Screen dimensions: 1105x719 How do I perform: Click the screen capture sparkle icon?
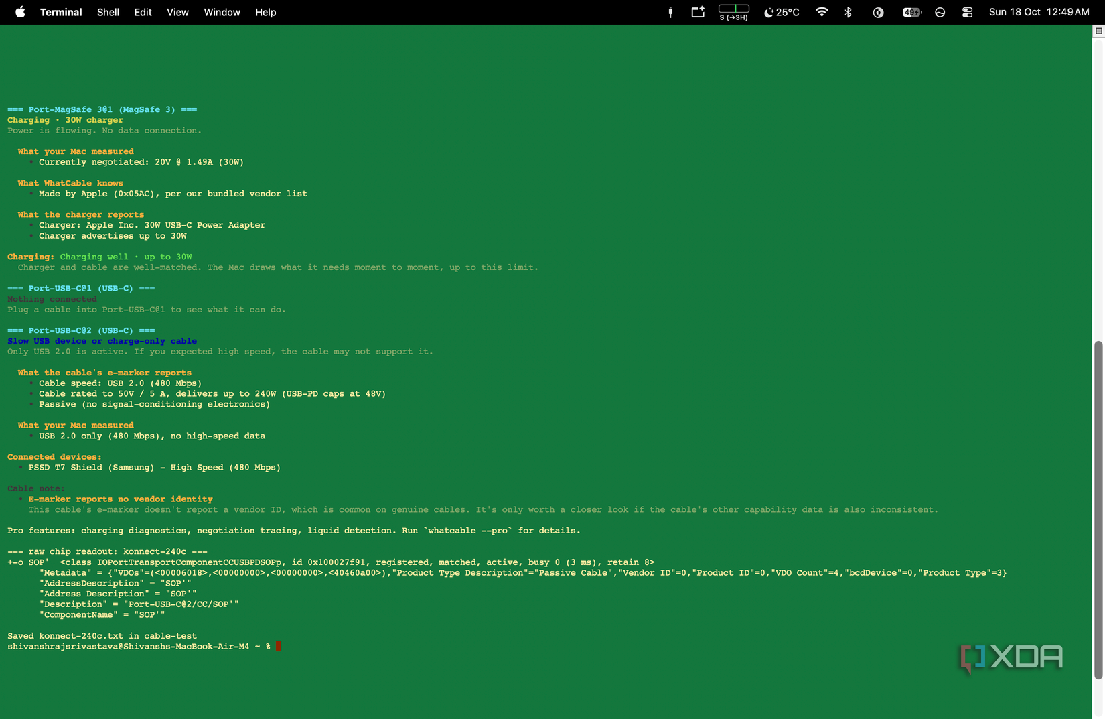[698, 12]
